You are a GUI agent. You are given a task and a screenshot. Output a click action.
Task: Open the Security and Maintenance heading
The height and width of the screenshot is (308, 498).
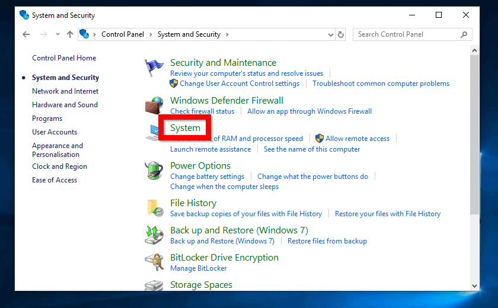tap(224, 62)
